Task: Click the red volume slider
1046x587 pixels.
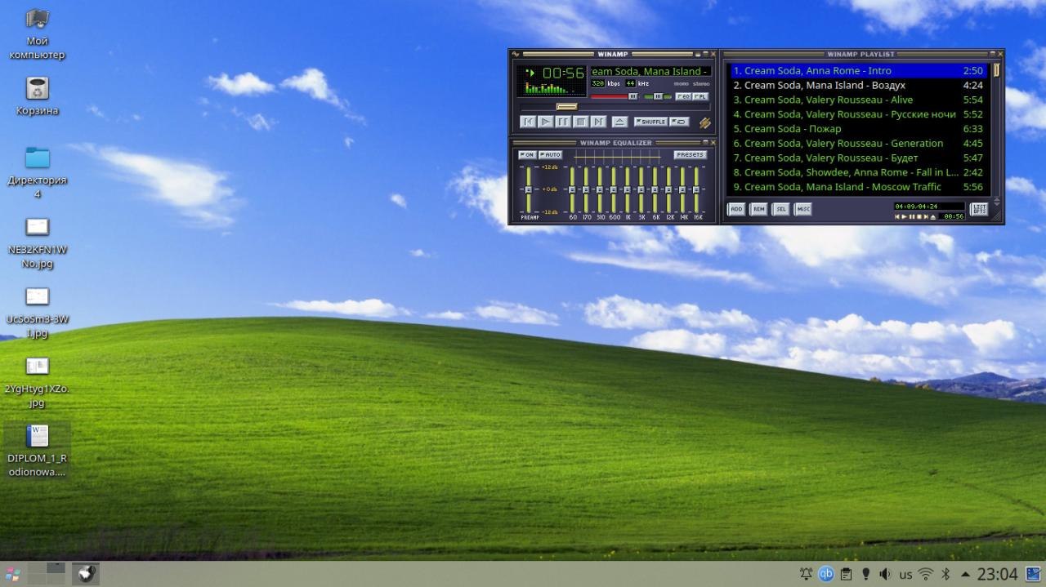Action: (615, 96)
